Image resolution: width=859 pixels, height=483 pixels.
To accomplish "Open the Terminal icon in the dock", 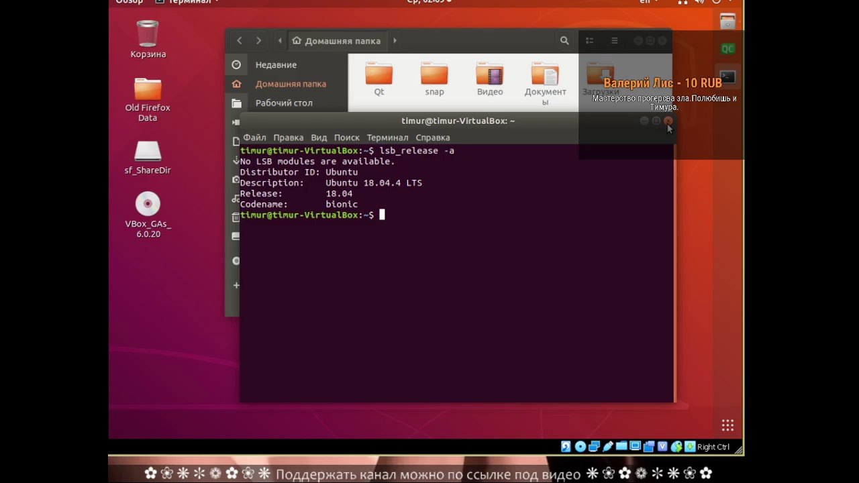I will point(727,76).
